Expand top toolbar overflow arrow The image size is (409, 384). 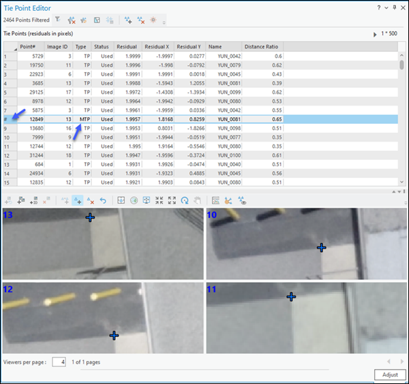point(164,22)
